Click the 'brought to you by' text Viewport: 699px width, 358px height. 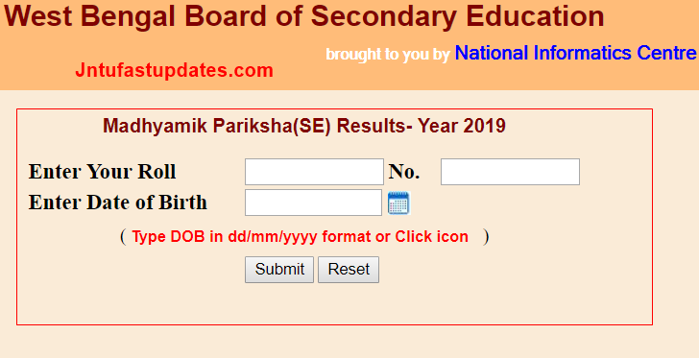point(388,55)
